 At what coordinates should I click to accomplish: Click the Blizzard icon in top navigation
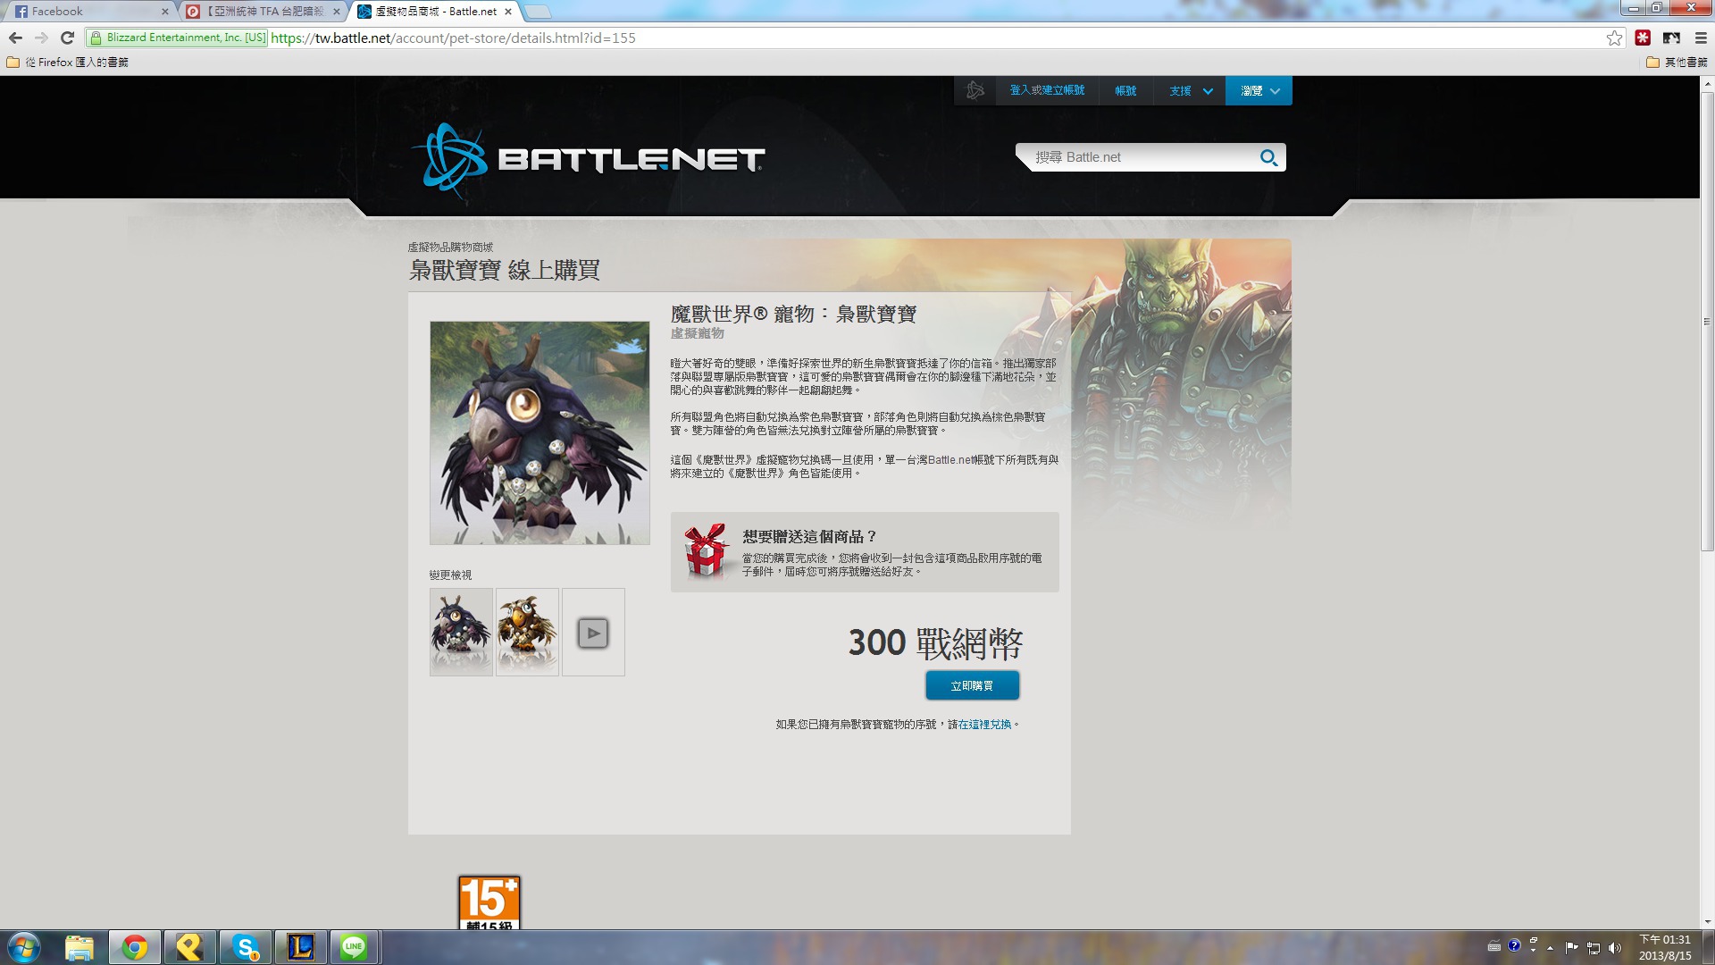click(975, 90)
